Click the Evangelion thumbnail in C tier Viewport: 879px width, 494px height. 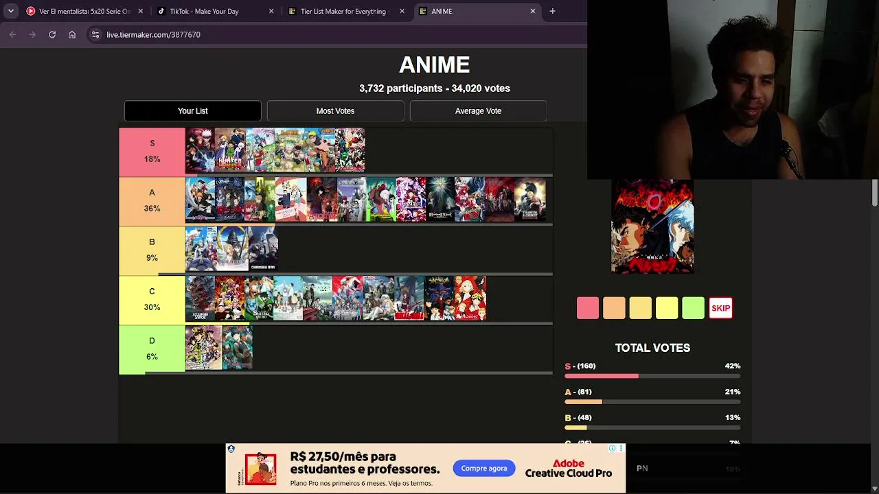click(x=440, y=298)
